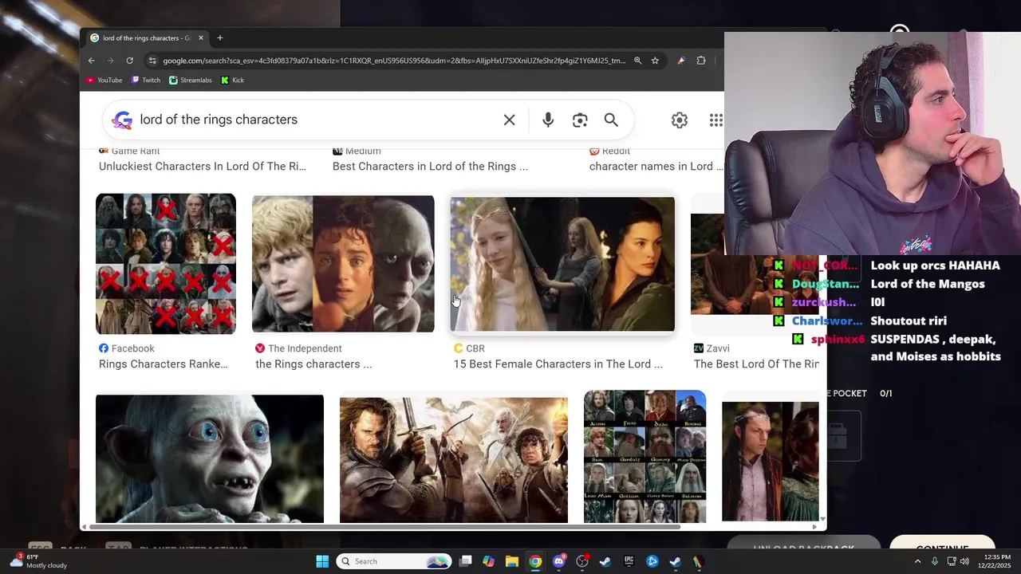Open the Kick bookmark
The image size is (1021, 574).
233,80
